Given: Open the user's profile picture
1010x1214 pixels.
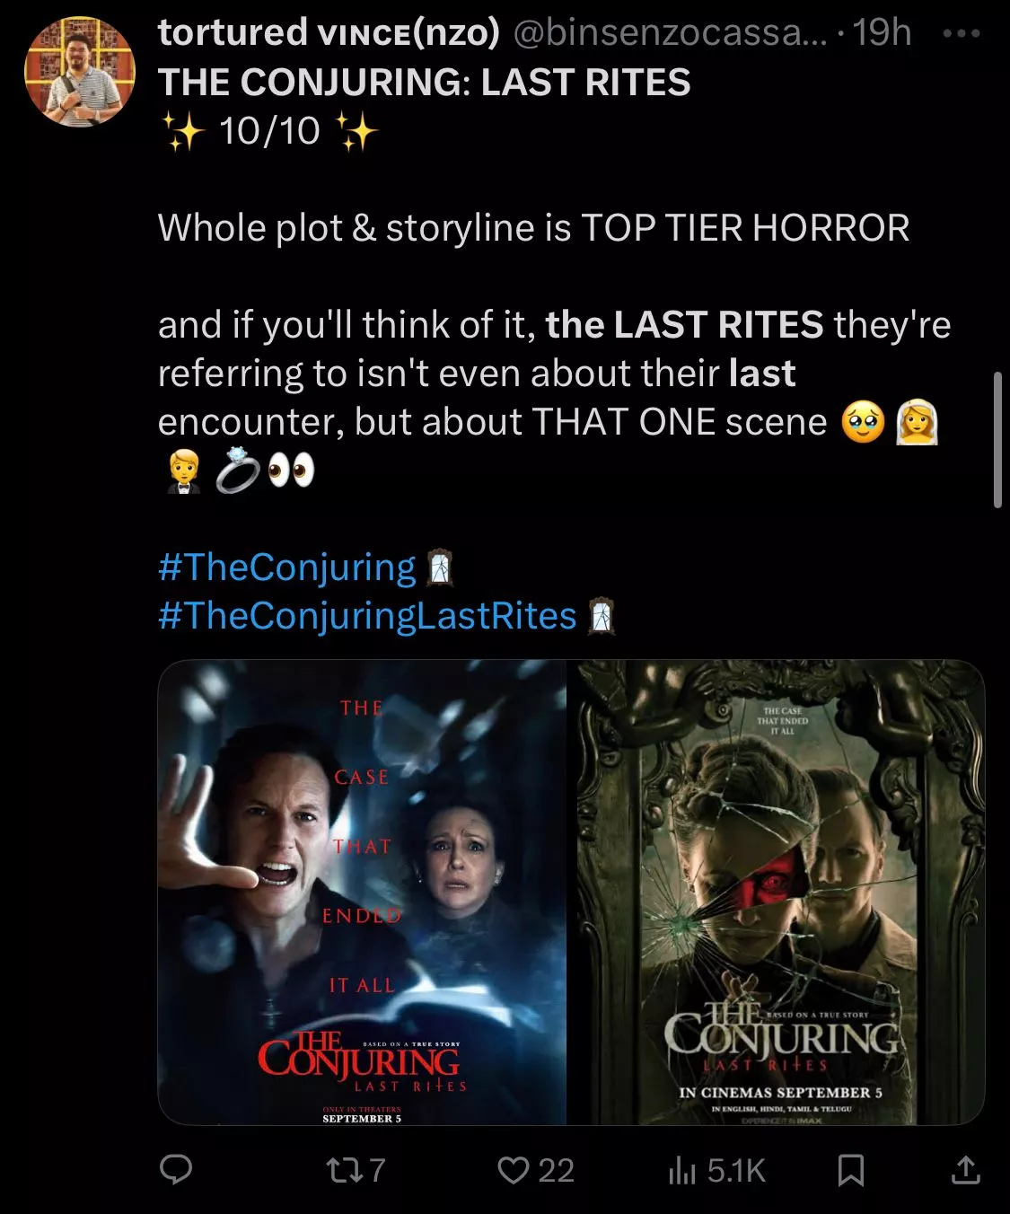Looking at the screenshot, I should point(79,71).
